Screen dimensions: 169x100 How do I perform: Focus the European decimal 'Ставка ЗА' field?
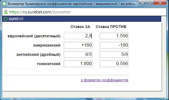pyautogui.click(x=78, y=36)
